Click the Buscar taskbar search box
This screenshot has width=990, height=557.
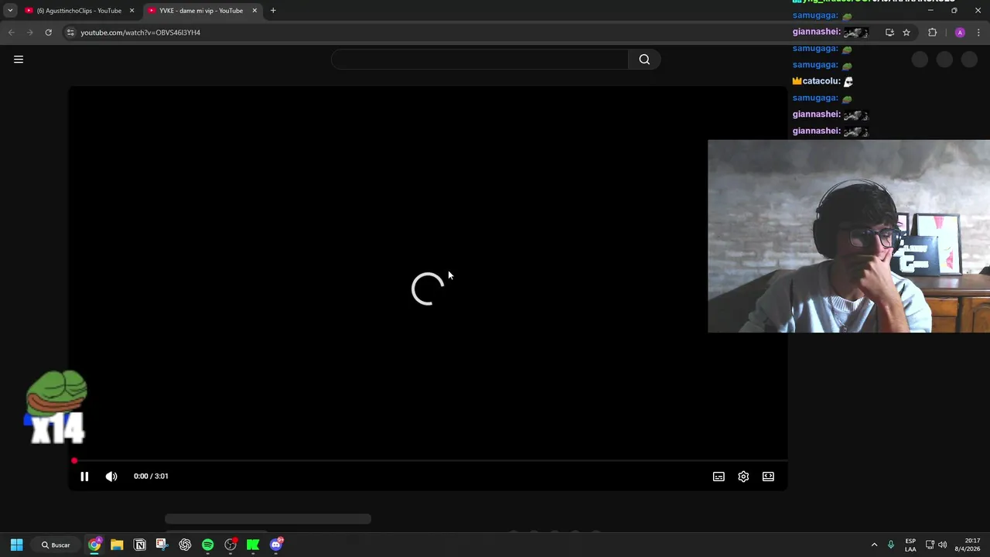[56, 545]
